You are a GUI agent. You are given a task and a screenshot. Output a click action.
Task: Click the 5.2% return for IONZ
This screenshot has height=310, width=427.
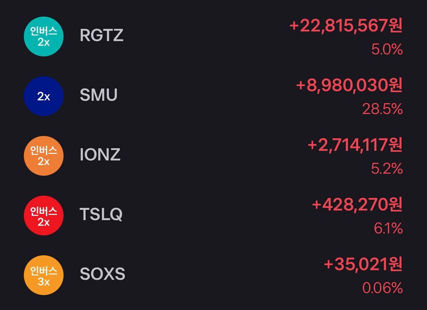pyautogui.click(x=387, y=169)
